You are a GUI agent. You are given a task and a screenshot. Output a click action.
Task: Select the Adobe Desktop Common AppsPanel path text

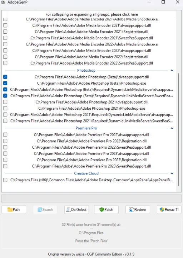point(91,180)
